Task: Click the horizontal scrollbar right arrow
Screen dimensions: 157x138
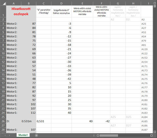Action: point(151,135)
